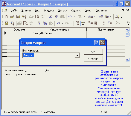The height and width of the screenshot is (116, 131).
Task: Click the Cut icon in macro toolbar
Action: coord(39,23)
